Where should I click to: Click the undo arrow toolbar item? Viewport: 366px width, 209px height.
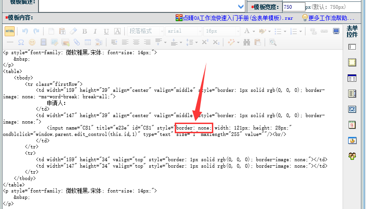[x=25, y=31]
